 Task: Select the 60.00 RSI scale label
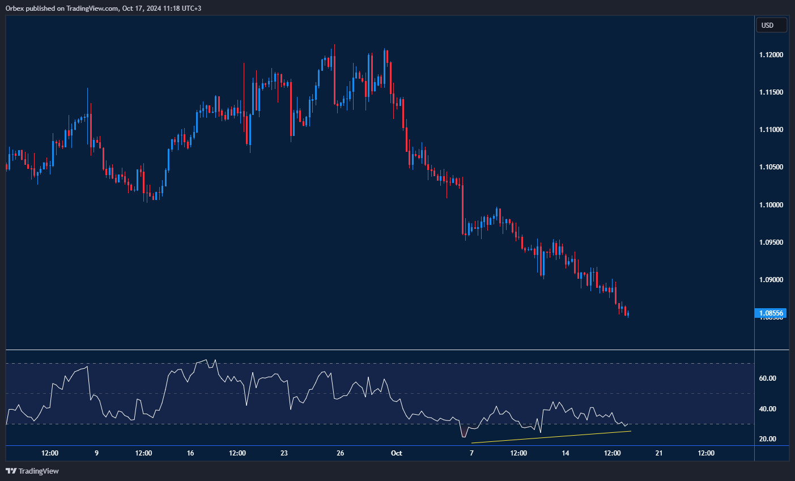click(x=767, y=378)
